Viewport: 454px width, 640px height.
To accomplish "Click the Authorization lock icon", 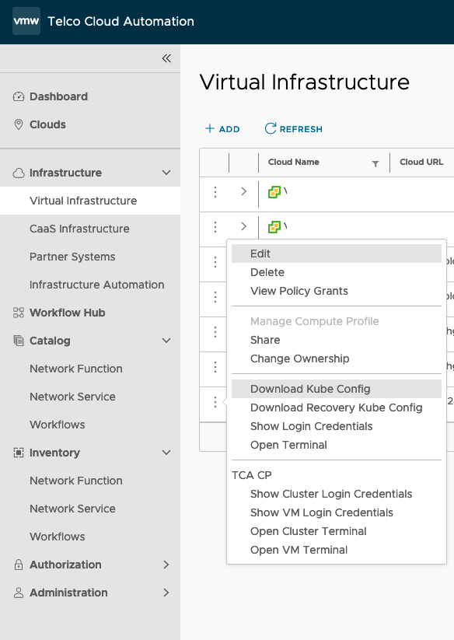I will (x=19, y=565).
